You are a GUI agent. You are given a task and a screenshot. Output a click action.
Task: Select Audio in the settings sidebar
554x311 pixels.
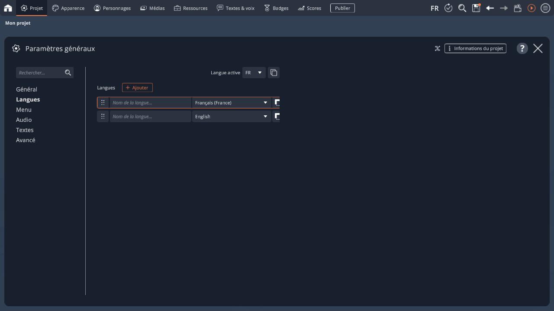pyautogui.click(x=24, y=120)
